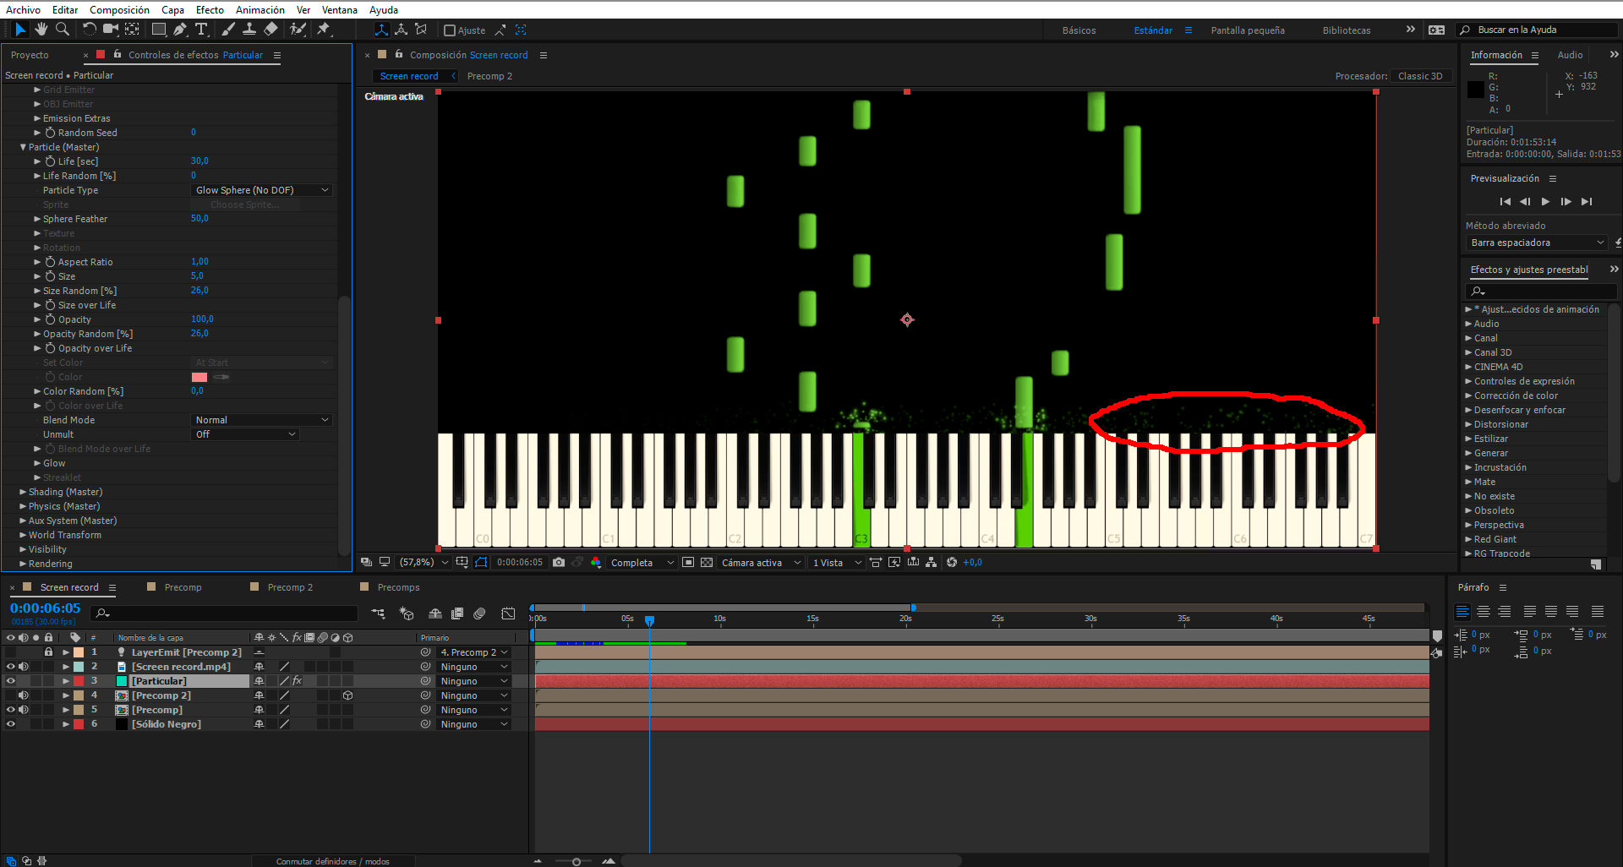Select the Eraser tool
This screenshot has height=867, width=1623.
coord(270,30)
